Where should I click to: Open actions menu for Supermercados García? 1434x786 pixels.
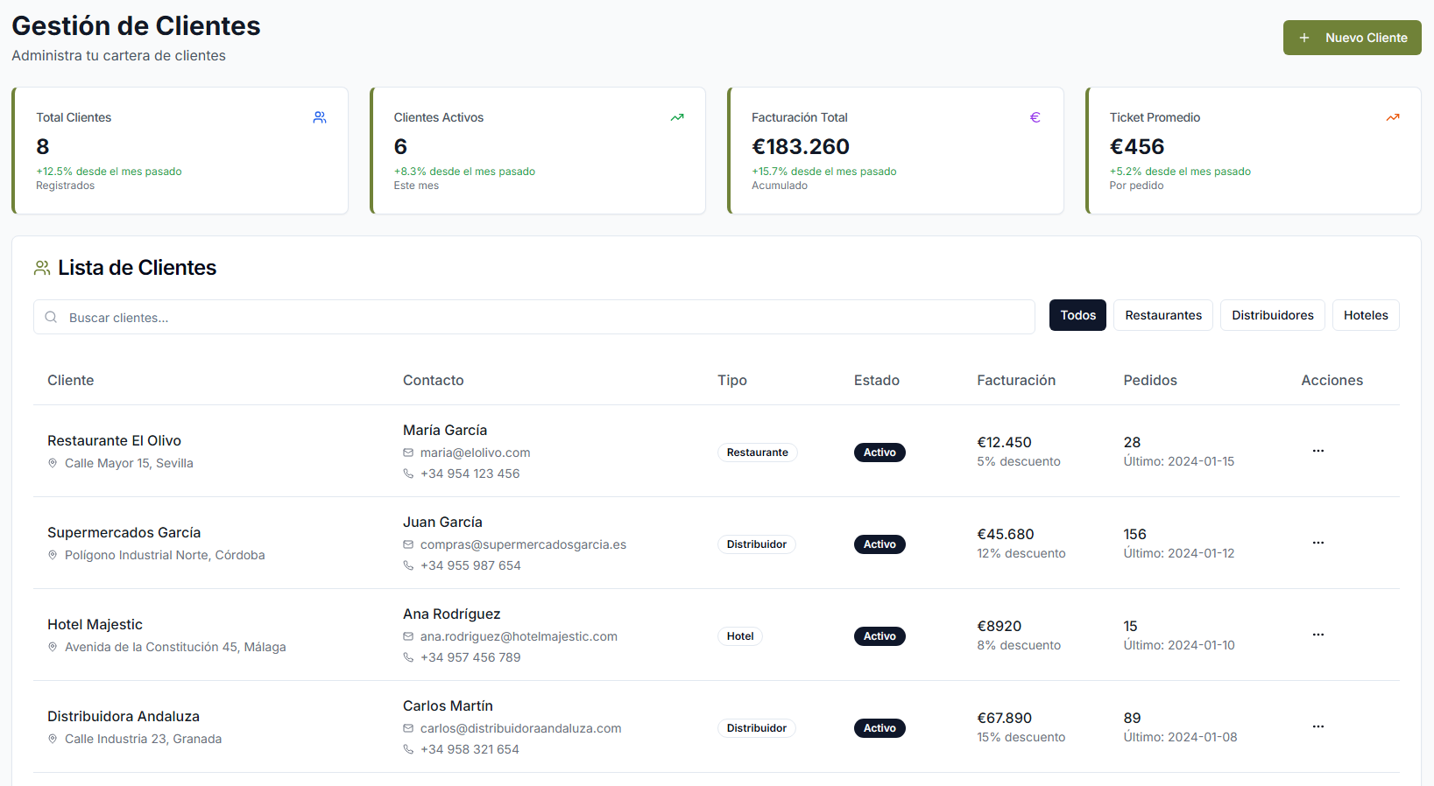[1317, 543]
